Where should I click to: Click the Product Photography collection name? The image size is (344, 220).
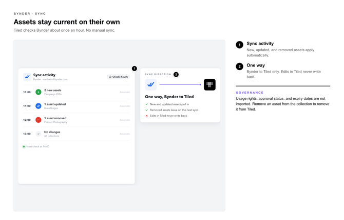click(55, 122)
